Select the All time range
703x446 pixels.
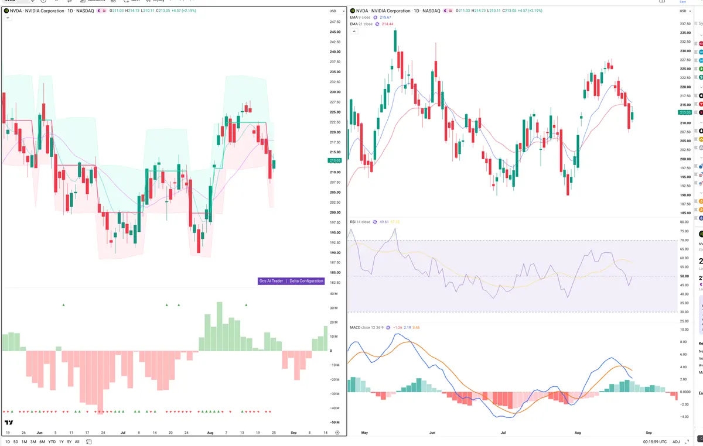(x=77, y=442)
